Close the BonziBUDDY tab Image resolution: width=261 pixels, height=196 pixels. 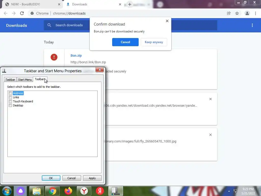point(59,4)
